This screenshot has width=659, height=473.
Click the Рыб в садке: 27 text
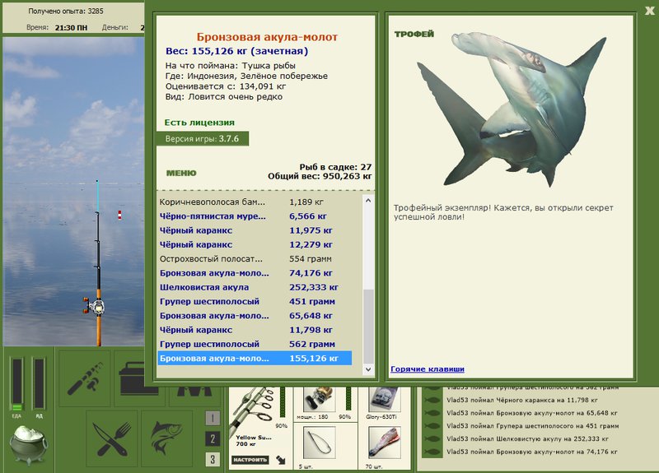point(335,167)
